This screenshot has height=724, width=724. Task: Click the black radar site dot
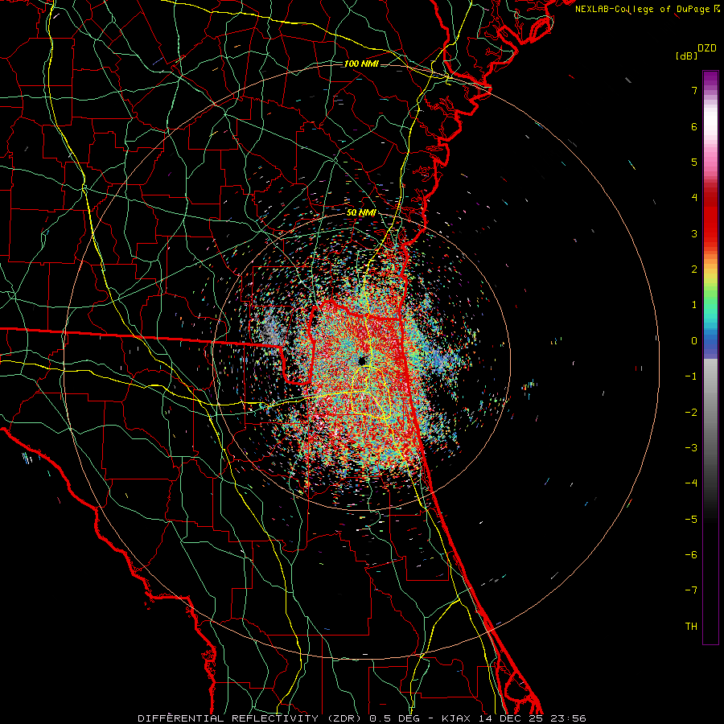pos(363,361)
